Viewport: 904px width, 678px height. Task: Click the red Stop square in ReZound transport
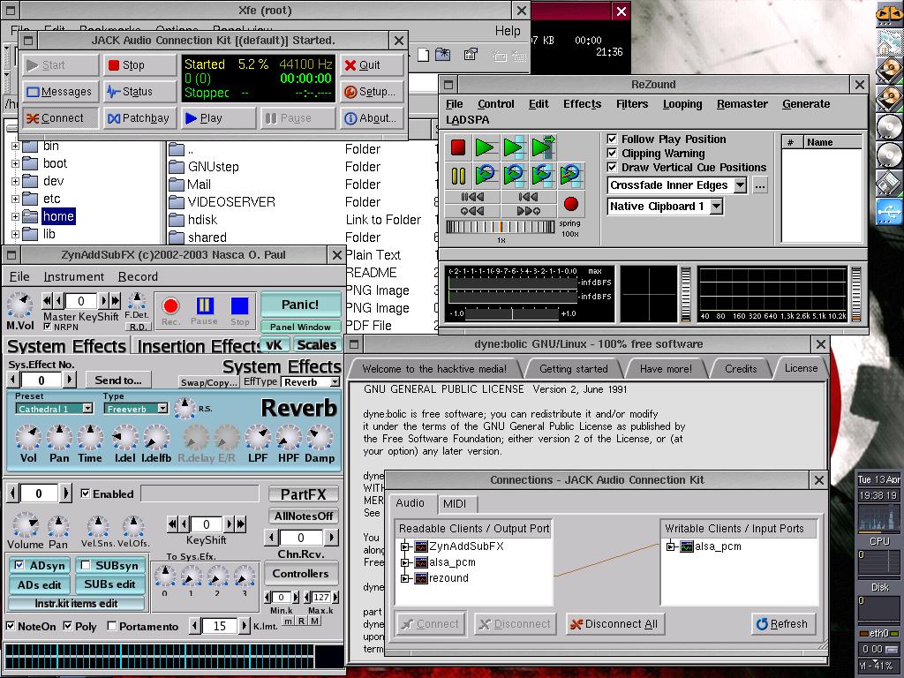click(458, 147)
